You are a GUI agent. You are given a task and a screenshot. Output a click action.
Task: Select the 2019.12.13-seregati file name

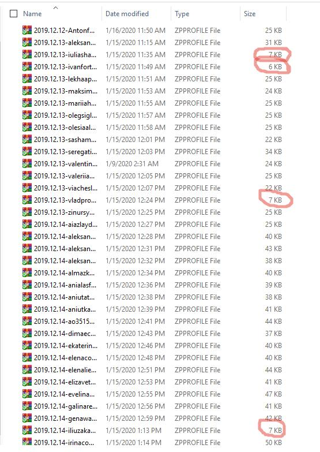[x=65, y=151]
